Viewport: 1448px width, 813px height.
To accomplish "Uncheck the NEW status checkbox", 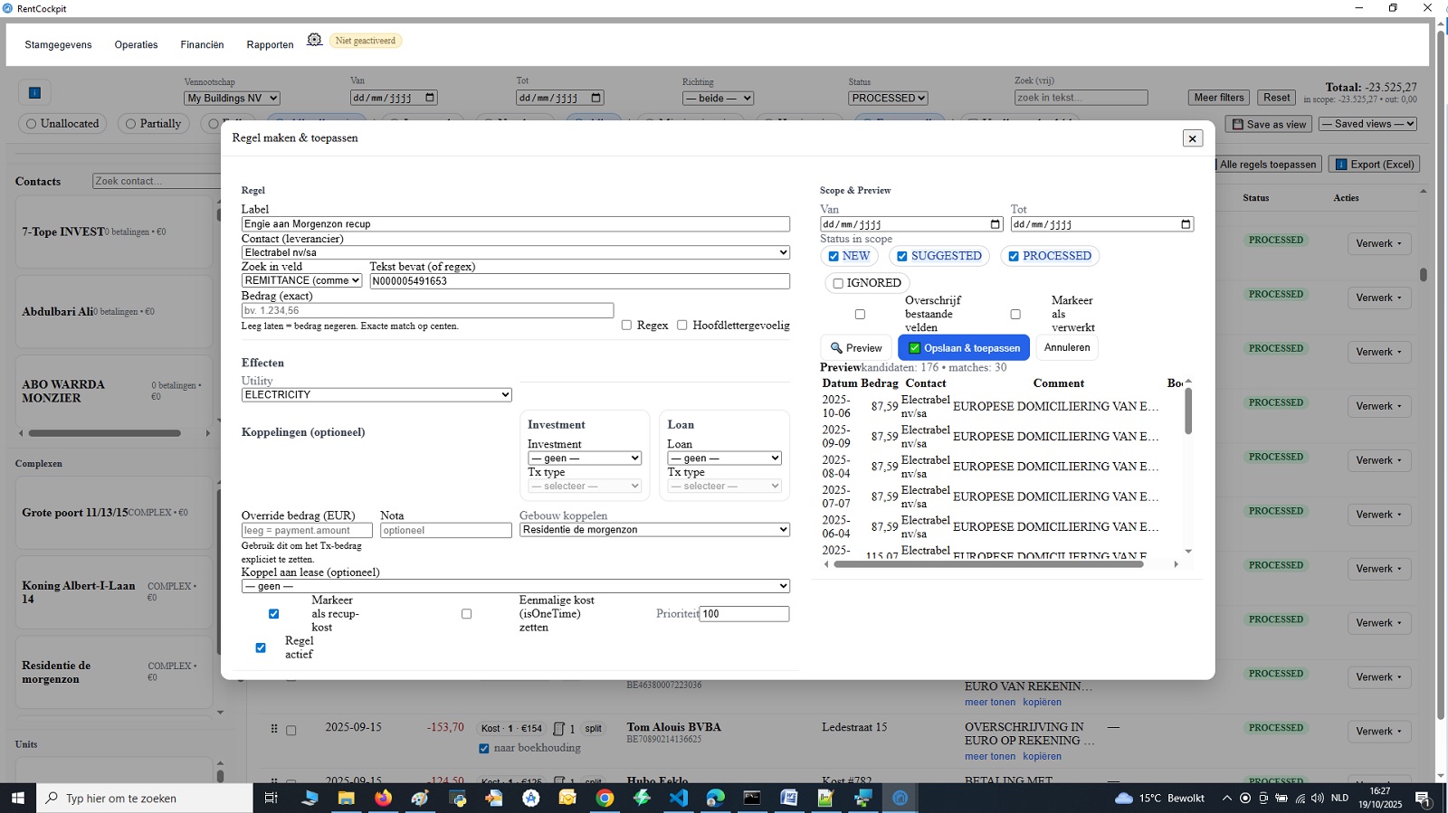I will coord(834,257).
